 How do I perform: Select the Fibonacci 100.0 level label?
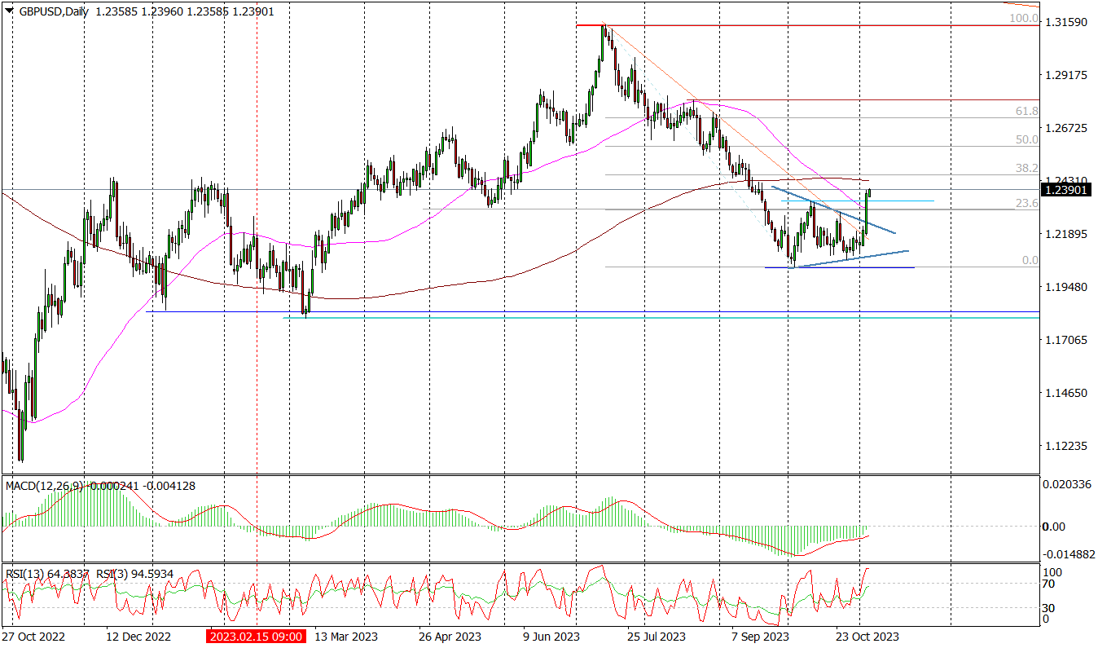tap(1025, 17)
